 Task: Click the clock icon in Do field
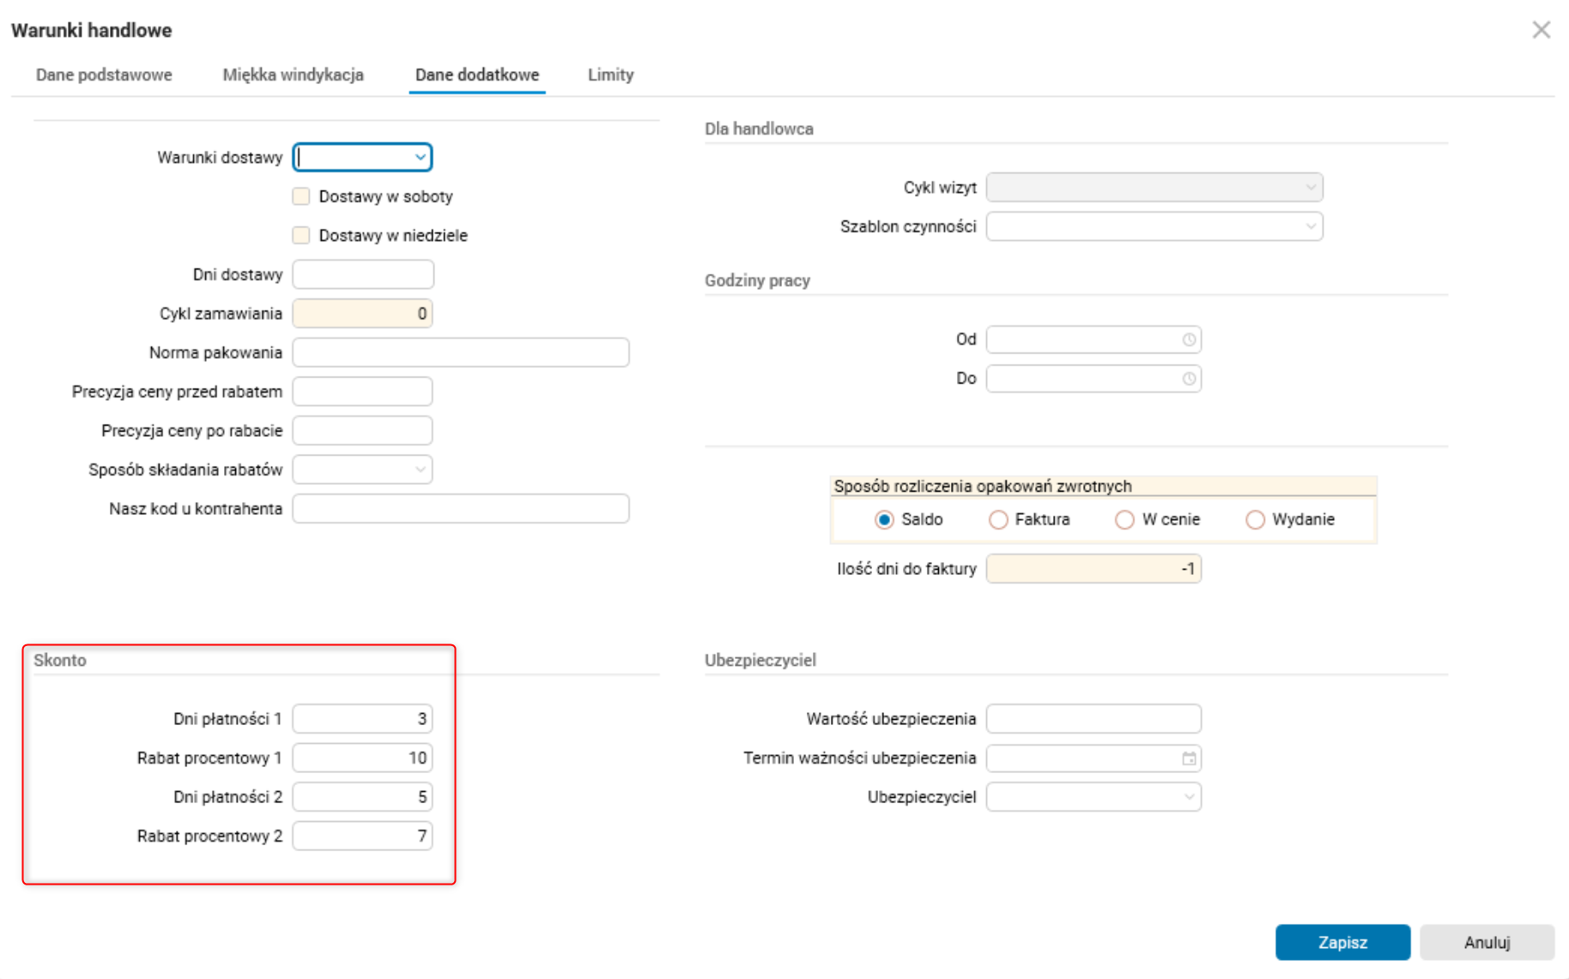click(1189, 378)
